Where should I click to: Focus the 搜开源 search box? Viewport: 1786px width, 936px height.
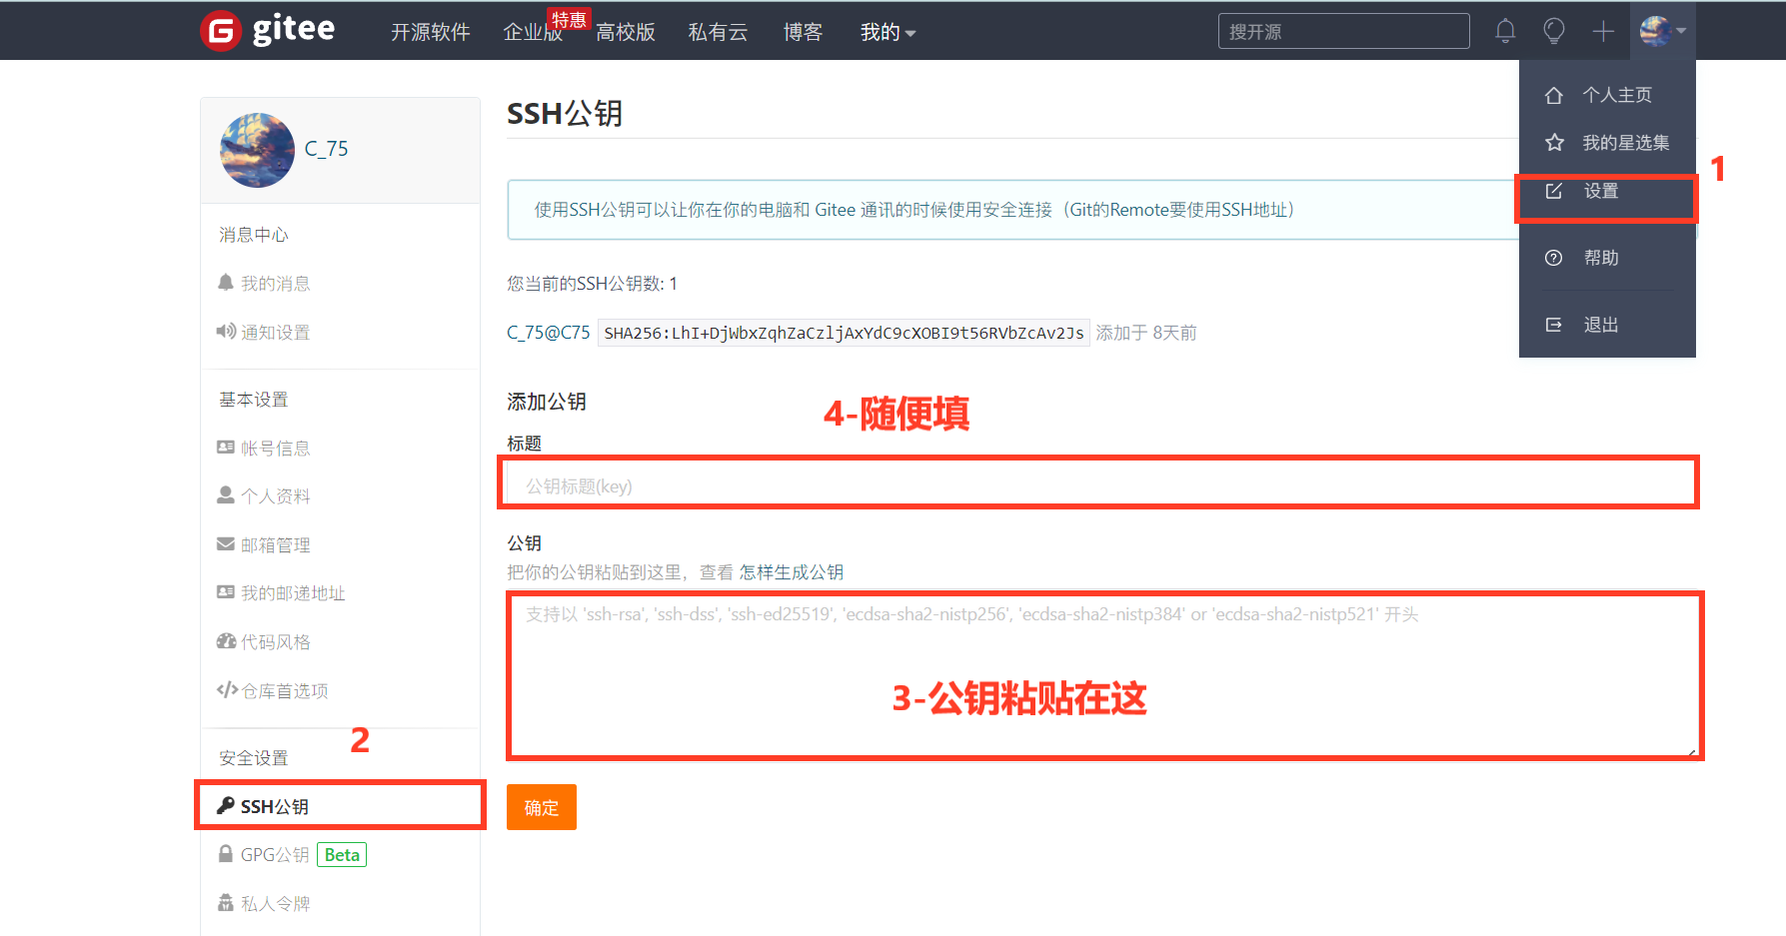(1342, 31)
